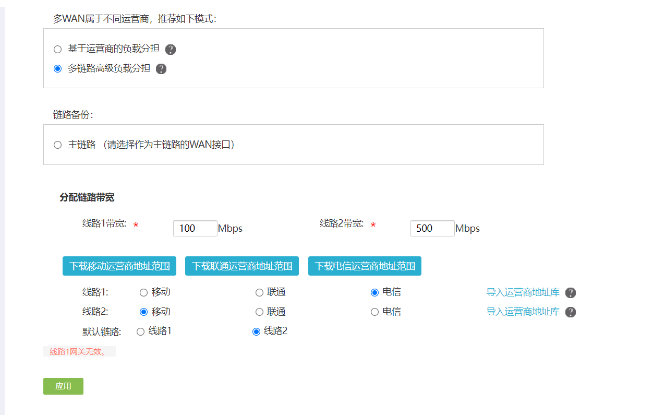
Task: Click the 线路1网关无效。 error message
Action: (x=78, y=351)
